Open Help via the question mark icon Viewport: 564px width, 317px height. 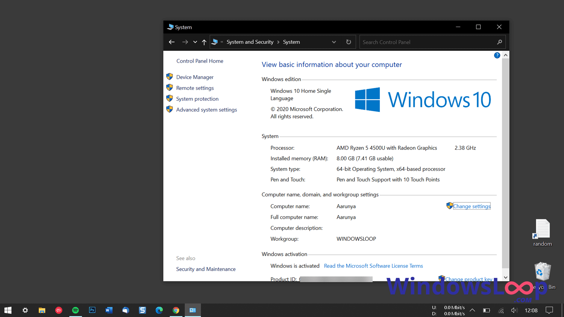click(x=497, y=55)
